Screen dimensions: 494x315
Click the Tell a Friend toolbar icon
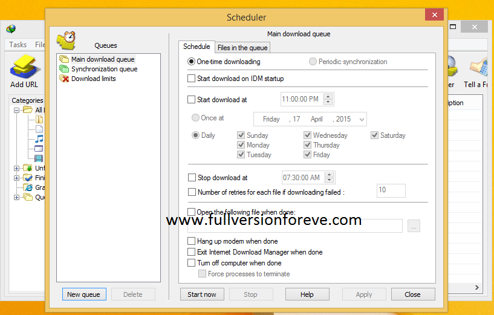point(479,67)
